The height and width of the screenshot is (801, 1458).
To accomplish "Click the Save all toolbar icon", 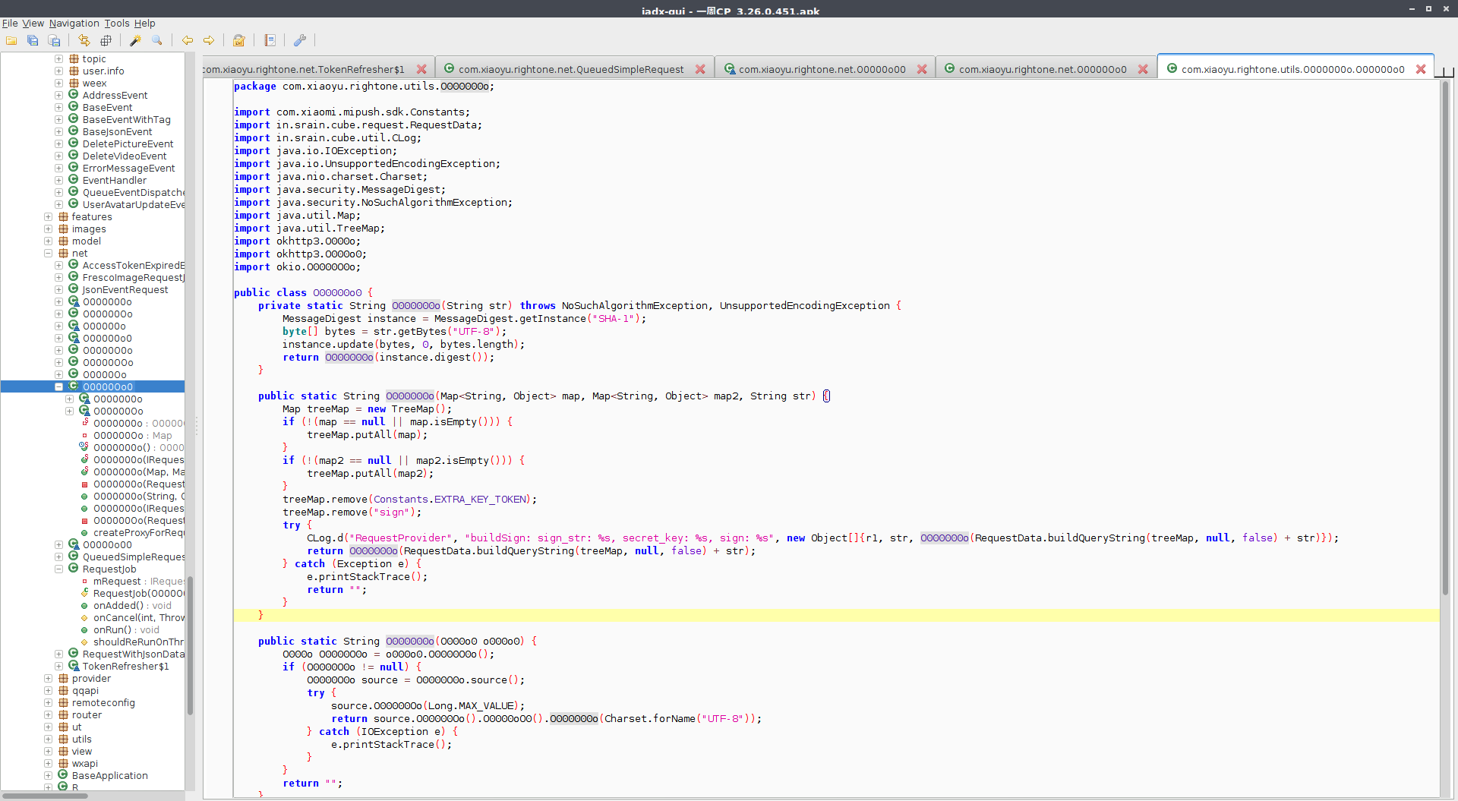I will (33, 40).
